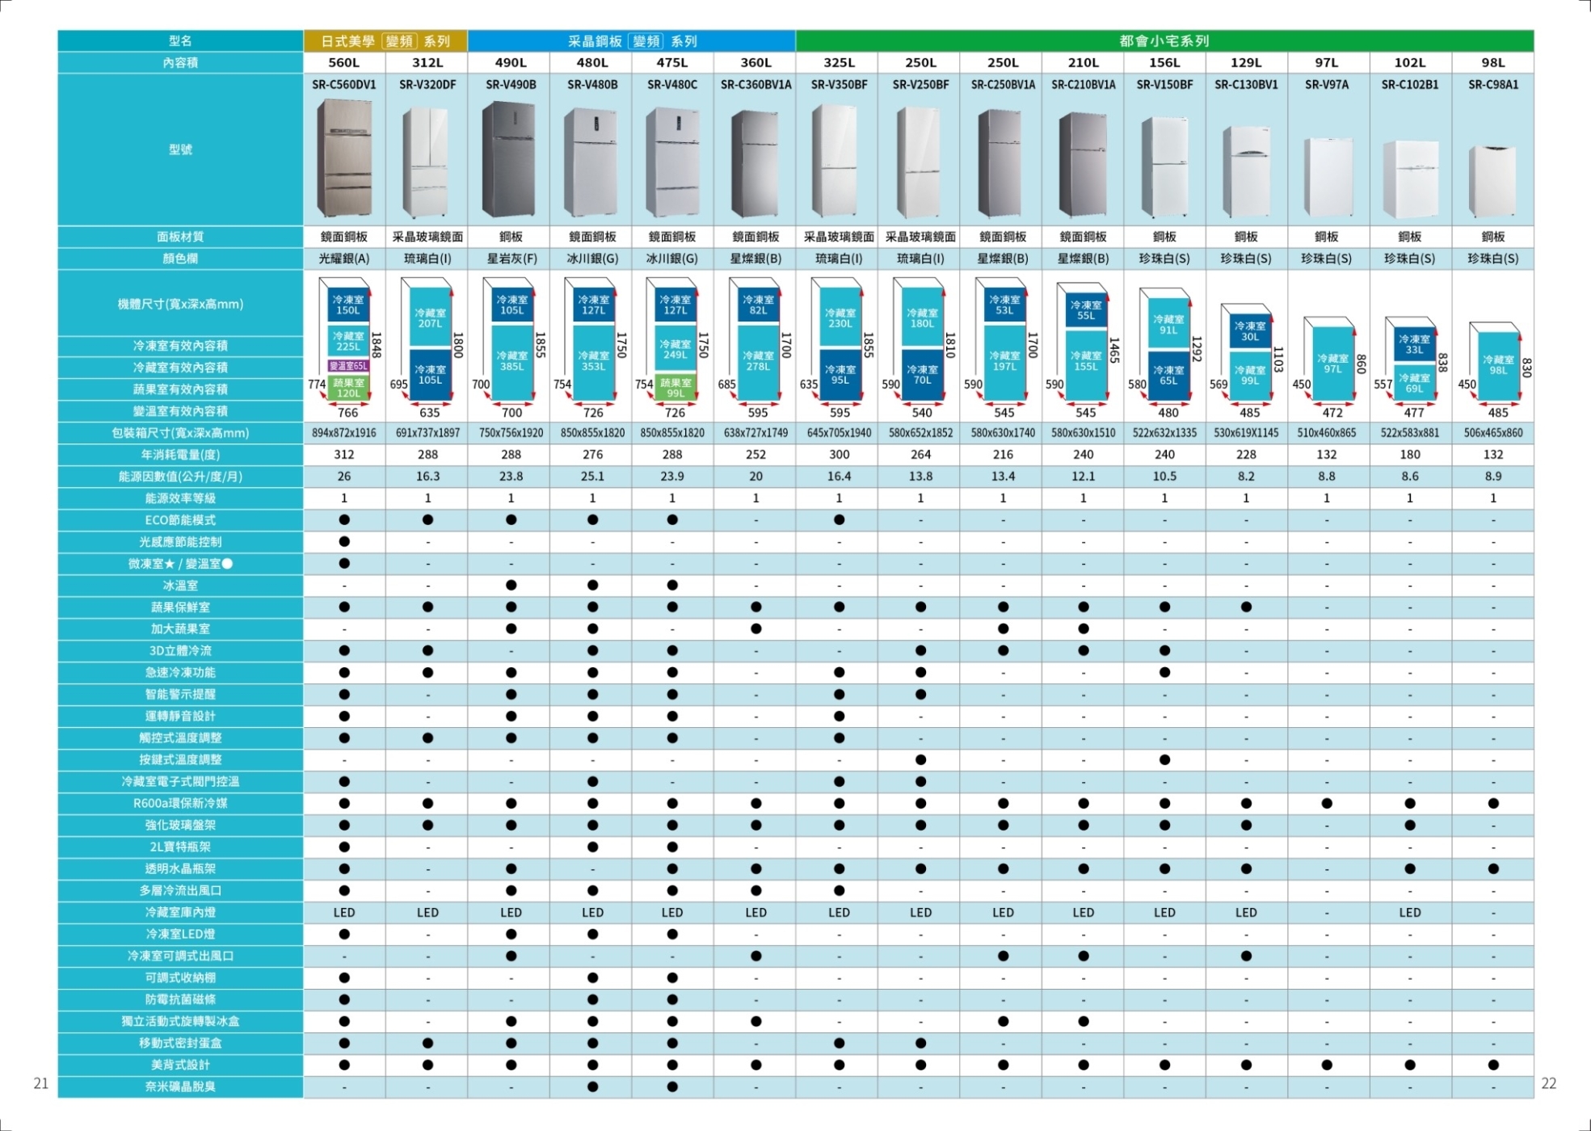
Task: Click the SR-C360BV1A dimension diagram
Action: click(x=757, y=343)
